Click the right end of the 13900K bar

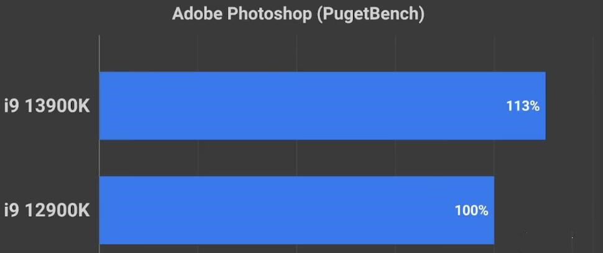coord(543,106)
